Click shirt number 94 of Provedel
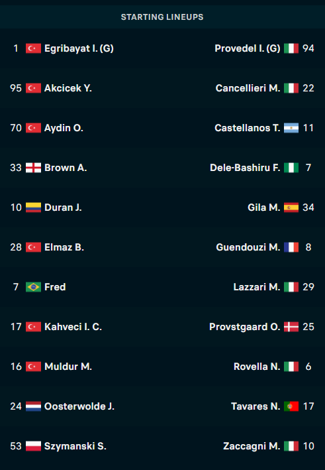This screenshot has width=325, height=470. click(308, 48)
